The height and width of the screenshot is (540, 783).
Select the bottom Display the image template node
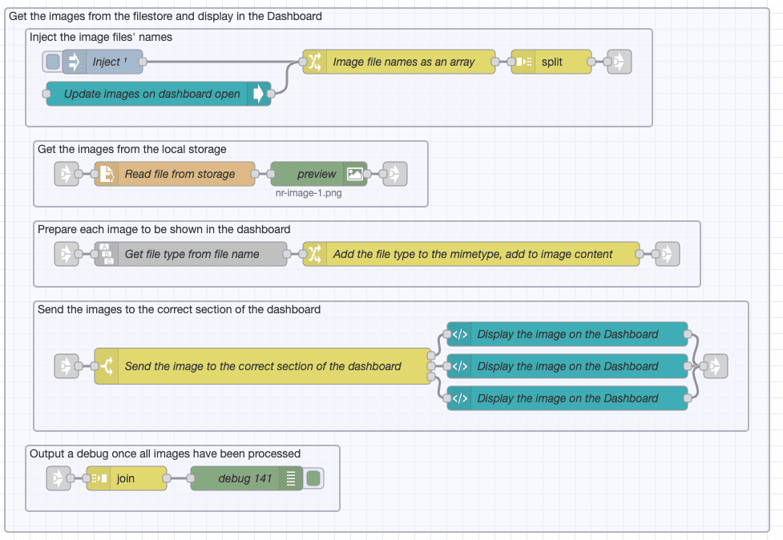(x=567, y=398)
